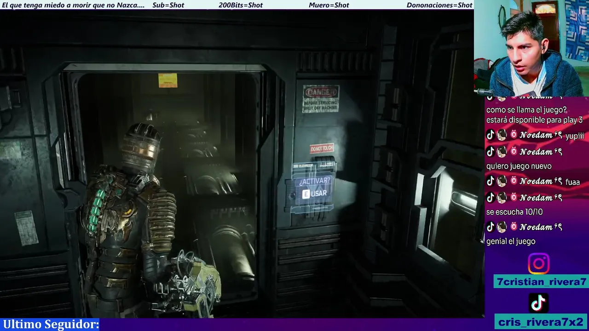
Task: Click TikTok icon on line above 'quiero juego nuevo'
Action: click(x=491, y=151)
